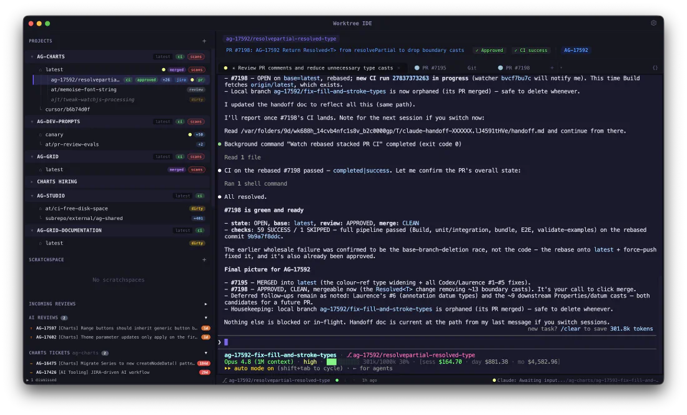Screen dimensions: 687x415
Task: Collapse the AG-STUDIO project
Action: point(32,196)
